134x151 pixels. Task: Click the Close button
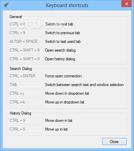point(114,141)
